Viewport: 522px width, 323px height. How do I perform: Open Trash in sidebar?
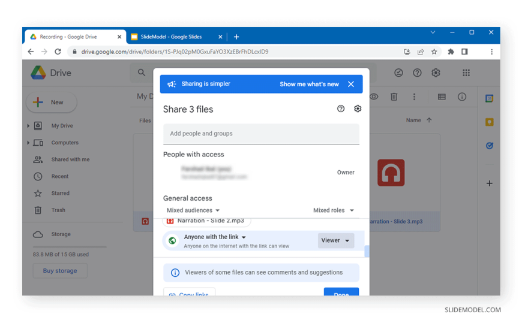pyautogui.click(x=58, y=210)
